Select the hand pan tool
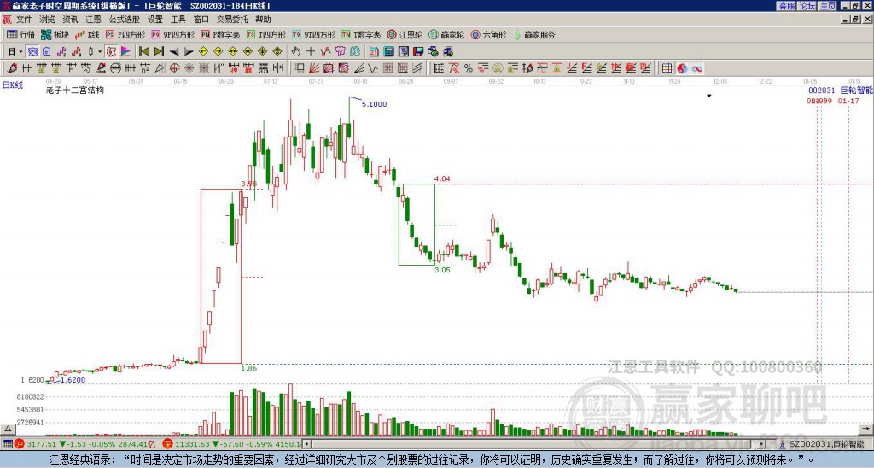 coord(296,52)
